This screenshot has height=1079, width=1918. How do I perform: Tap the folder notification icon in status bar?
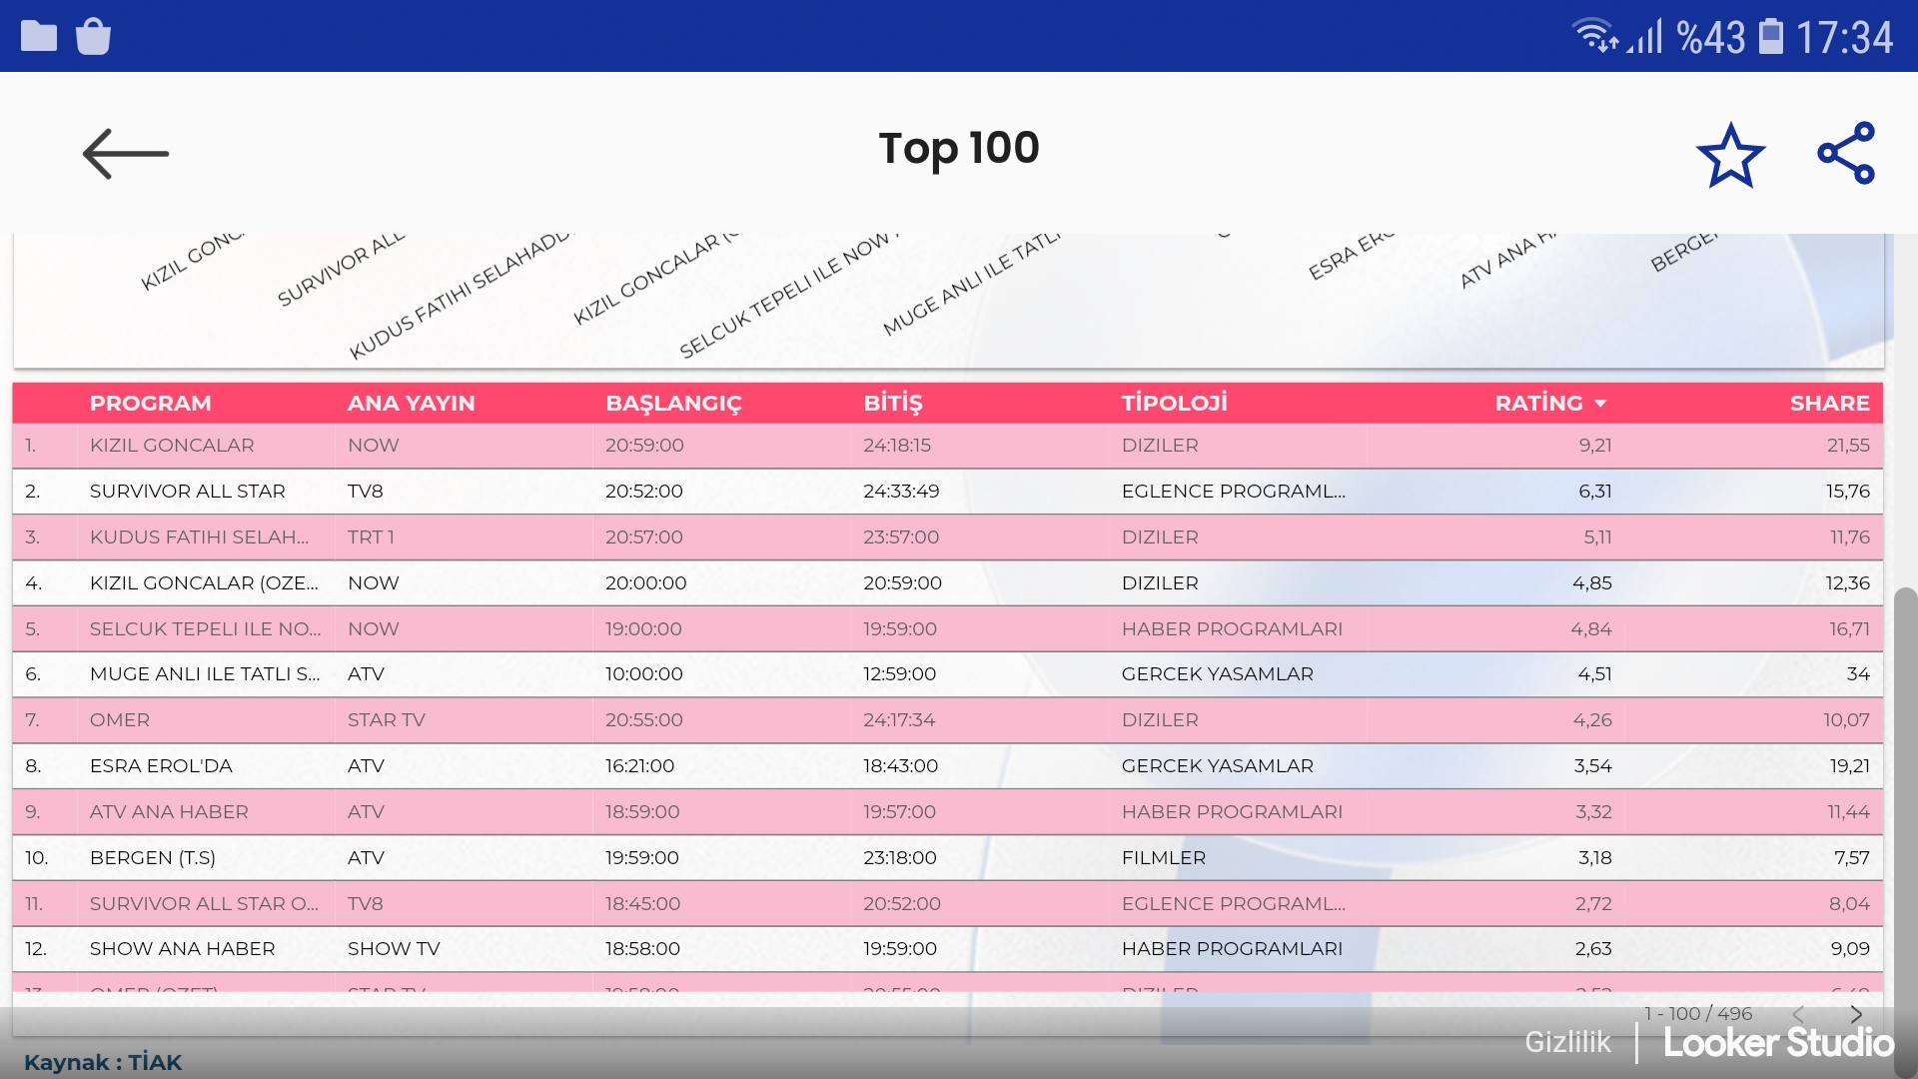pyautogui.click(x=39, y=36)
